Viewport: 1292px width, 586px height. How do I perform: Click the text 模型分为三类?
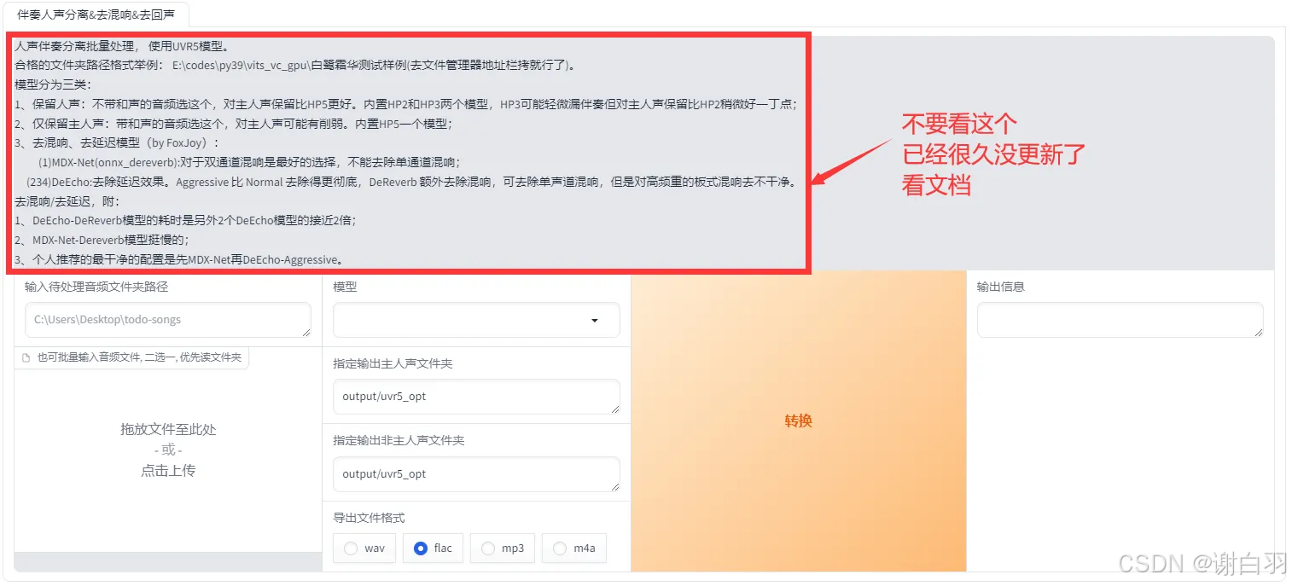[53, 84]
